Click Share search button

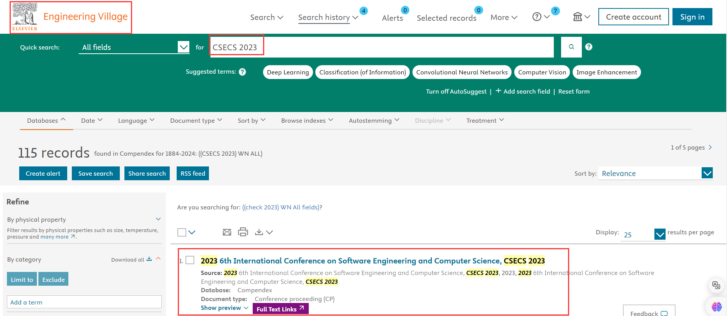tap(147, 173)
